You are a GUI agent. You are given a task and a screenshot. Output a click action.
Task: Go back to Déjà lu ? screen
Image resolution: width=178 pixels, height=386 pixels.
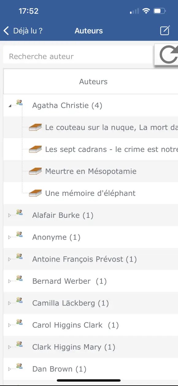coord(23,31)
